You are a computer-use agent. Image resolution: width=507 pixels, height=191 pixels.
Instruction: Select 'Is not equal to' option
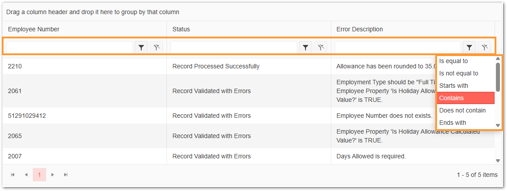(466, 73)
